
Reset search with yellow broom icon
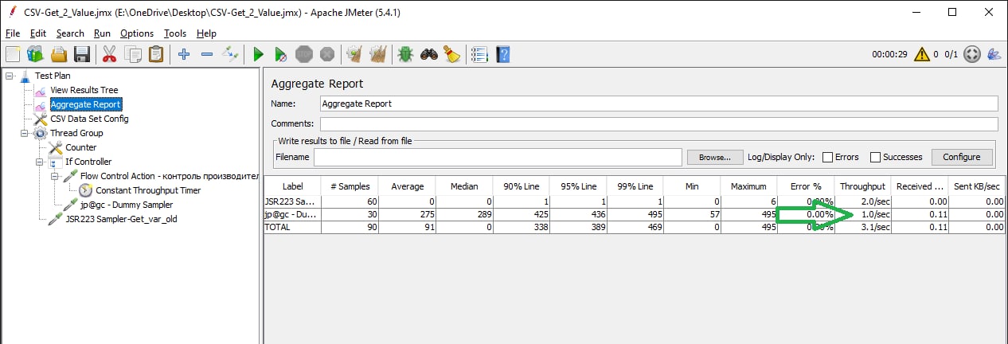451,54
